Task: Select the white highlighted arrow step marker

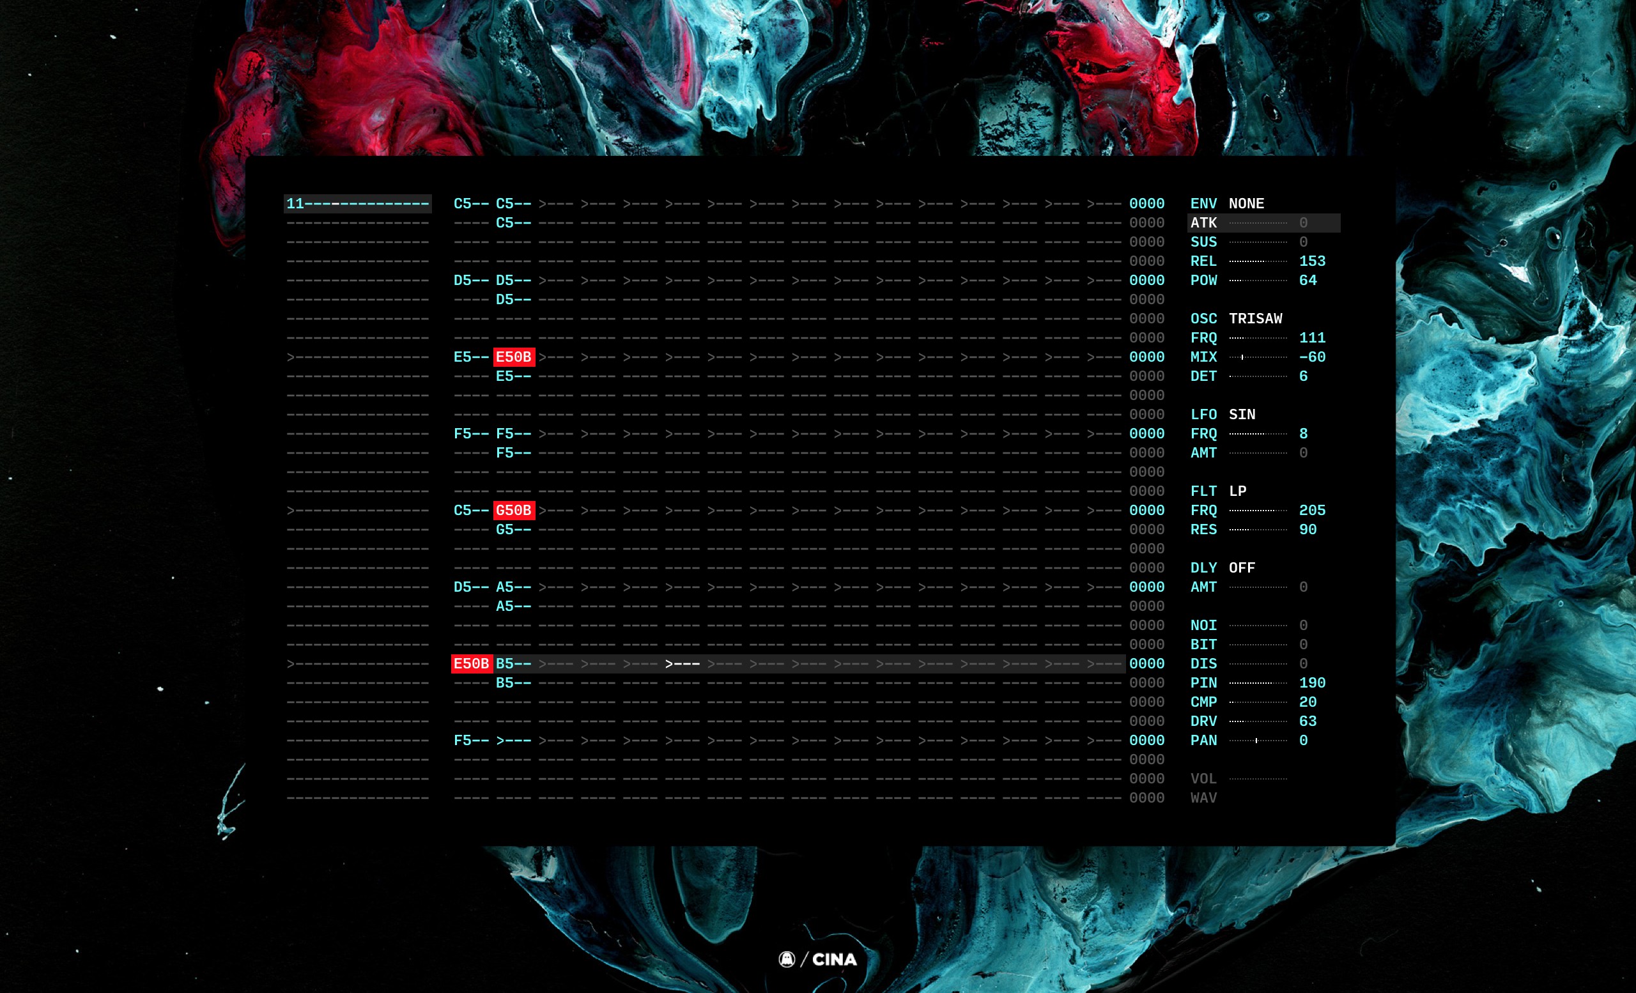Action: pos(683,664)
